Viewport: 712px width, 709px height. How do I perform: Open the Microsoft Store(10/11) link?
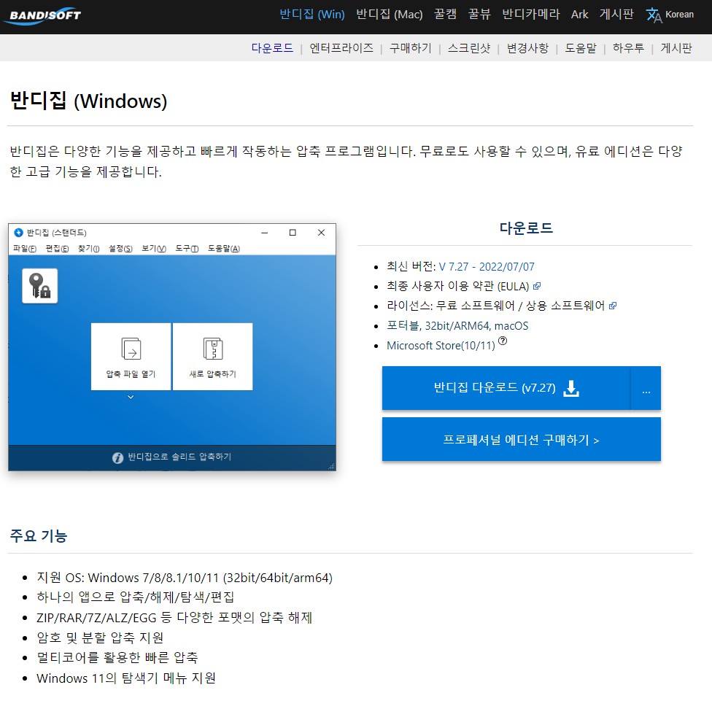pos(441,346)
